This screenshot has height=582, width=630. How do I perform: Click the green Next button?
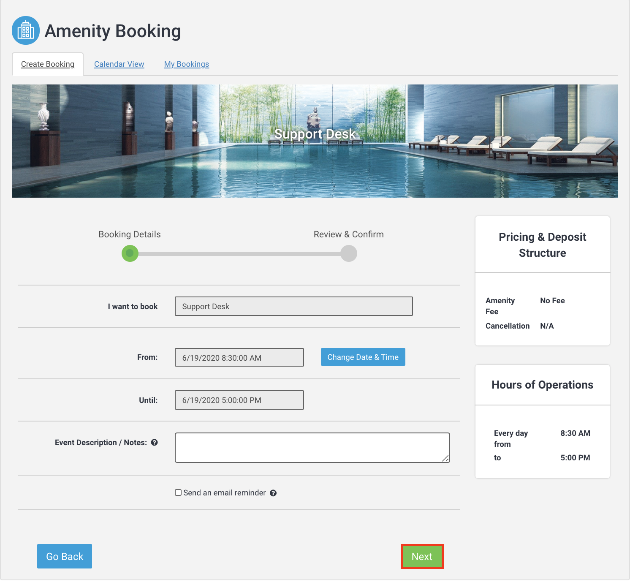point(422,556)
